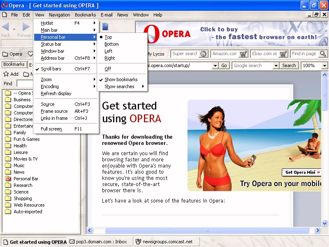Click the vertical scrollbar down arrow
Viewport: 329px width, 247px height.
324,224
